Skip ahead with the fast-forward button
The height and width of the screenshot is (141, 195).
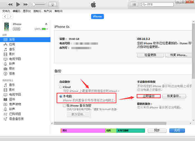25,5
